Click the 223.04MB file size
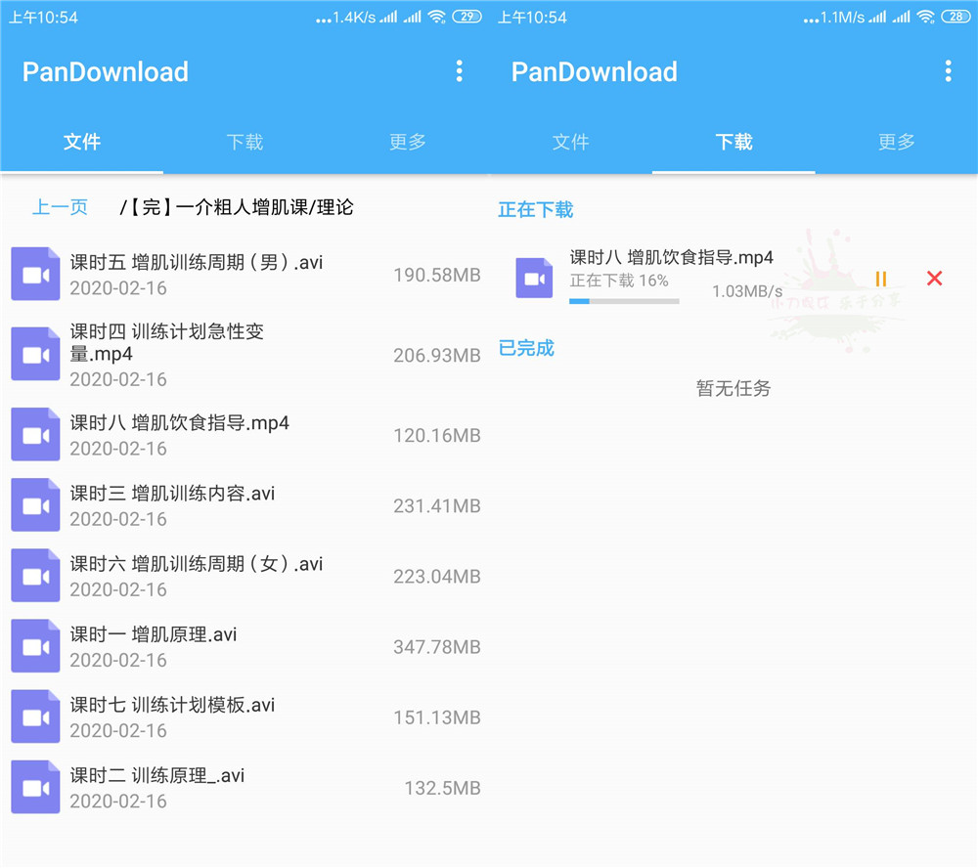The image size is (978, 868). click(x=436, y=576)
